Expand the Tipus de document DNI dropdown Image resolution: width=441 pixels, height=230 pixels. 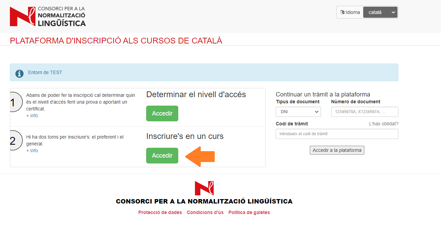pos(298,112)
